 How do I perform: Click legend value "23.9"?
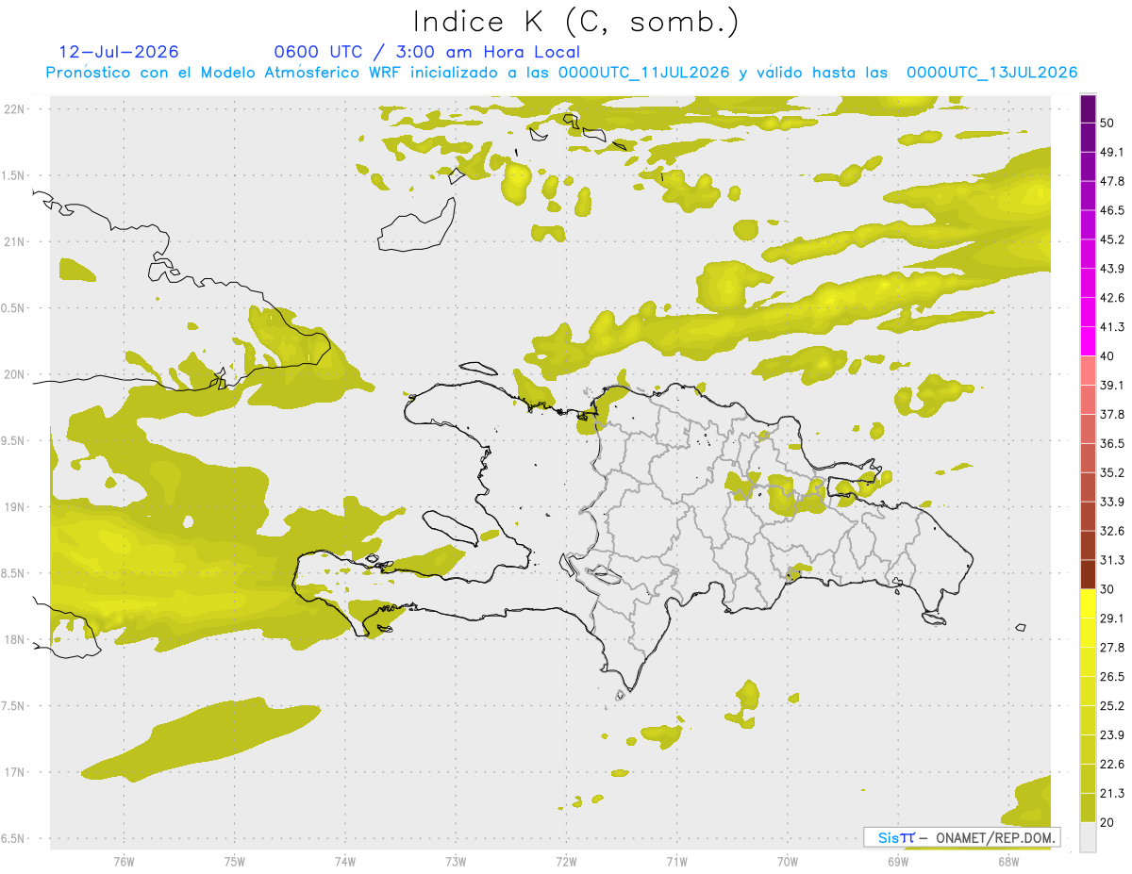point(1112,735)
